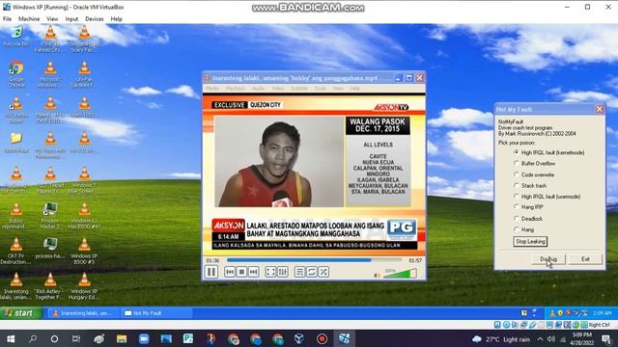Select Inarestong lalaki video desktop icon
This screenshot has width=618, height=347.
click(16, 286)
